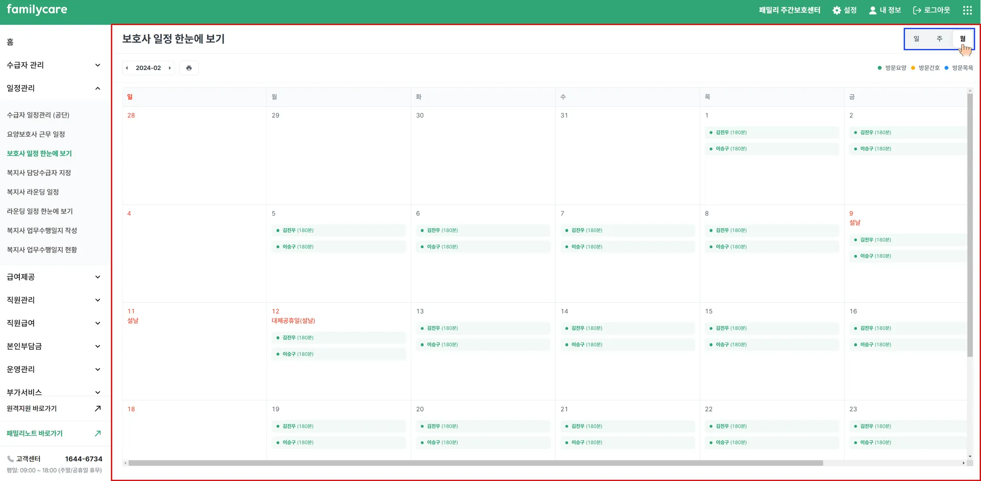Click the settings gear icon

click(x=837, y=10)
